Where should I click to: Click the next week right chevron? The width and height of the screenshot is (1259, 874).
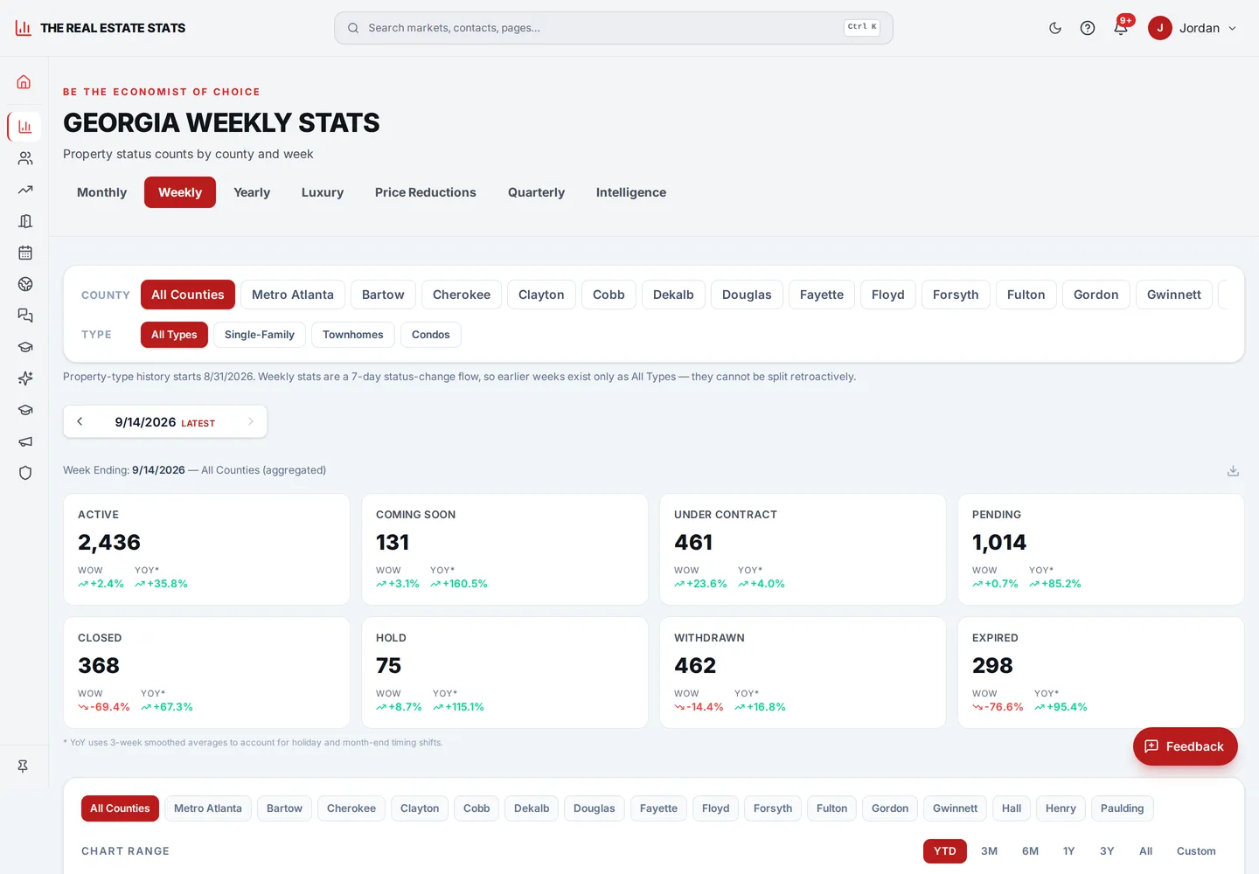pyautogui.click(x=251, y=421)
